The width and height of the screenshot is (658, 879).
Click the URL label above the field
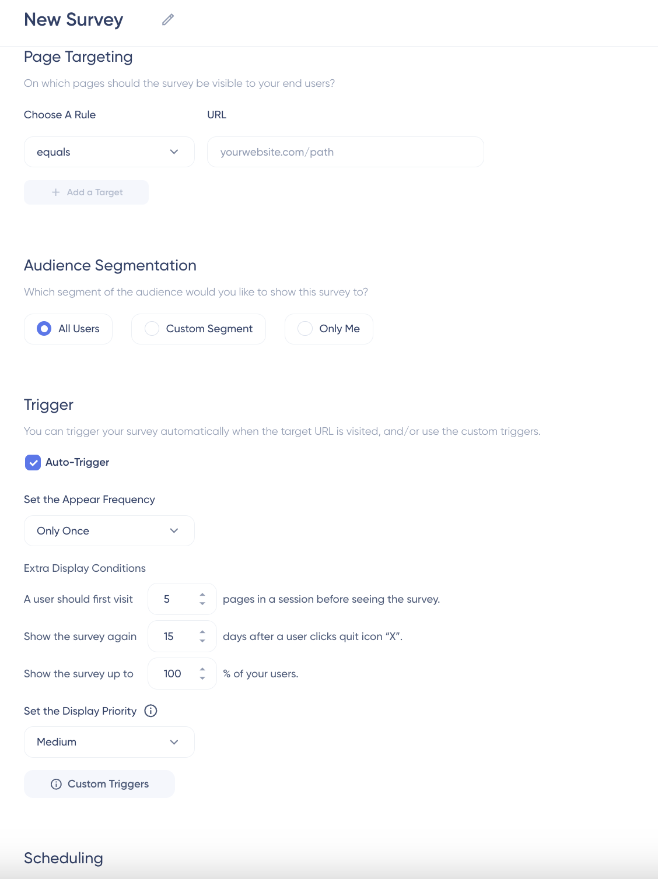point(216,115)
